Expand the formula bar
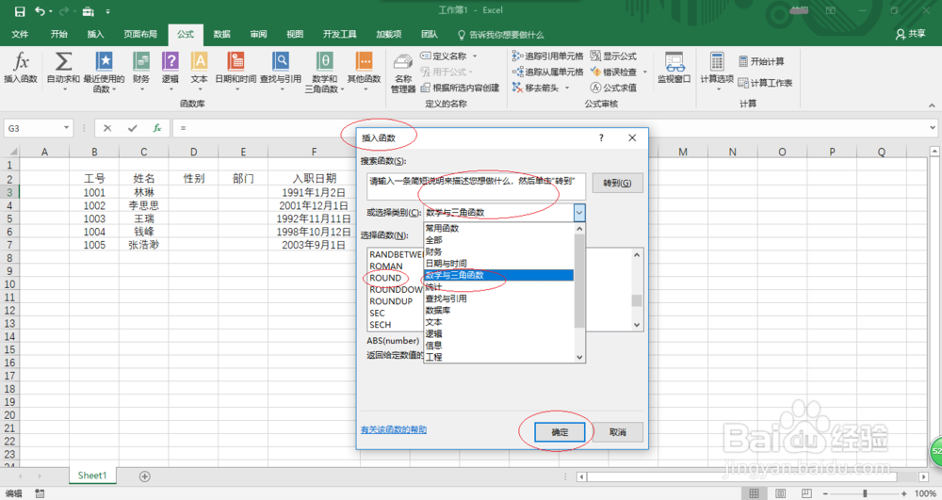The image size is (942, 500). 933,128
